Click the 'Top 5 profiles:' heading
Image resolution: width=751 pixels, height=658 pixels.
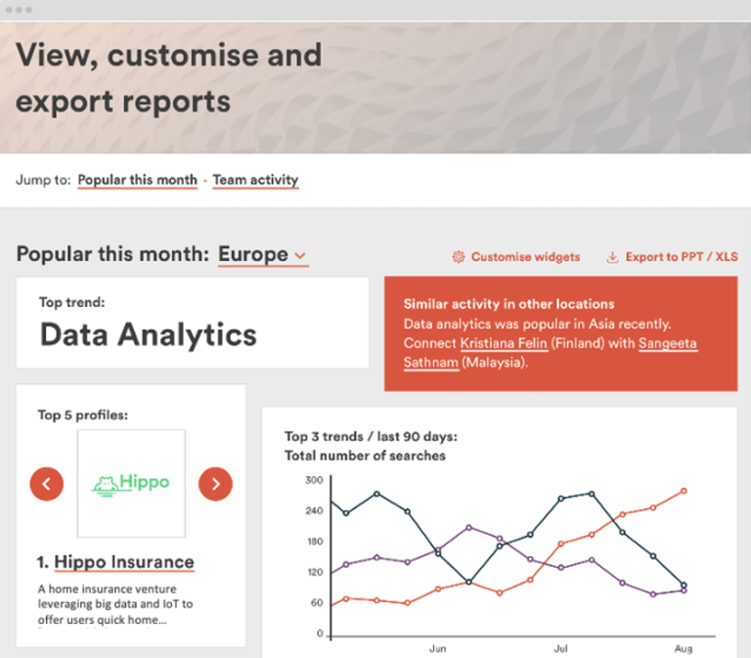tap(83, 416)
